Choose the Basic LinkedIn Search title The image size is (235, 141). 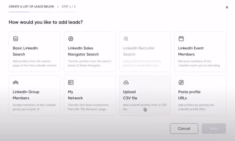[25, 51]
